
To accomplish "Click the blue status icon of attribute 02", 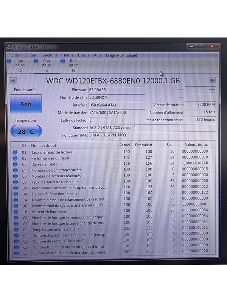I will pos(15,158).
